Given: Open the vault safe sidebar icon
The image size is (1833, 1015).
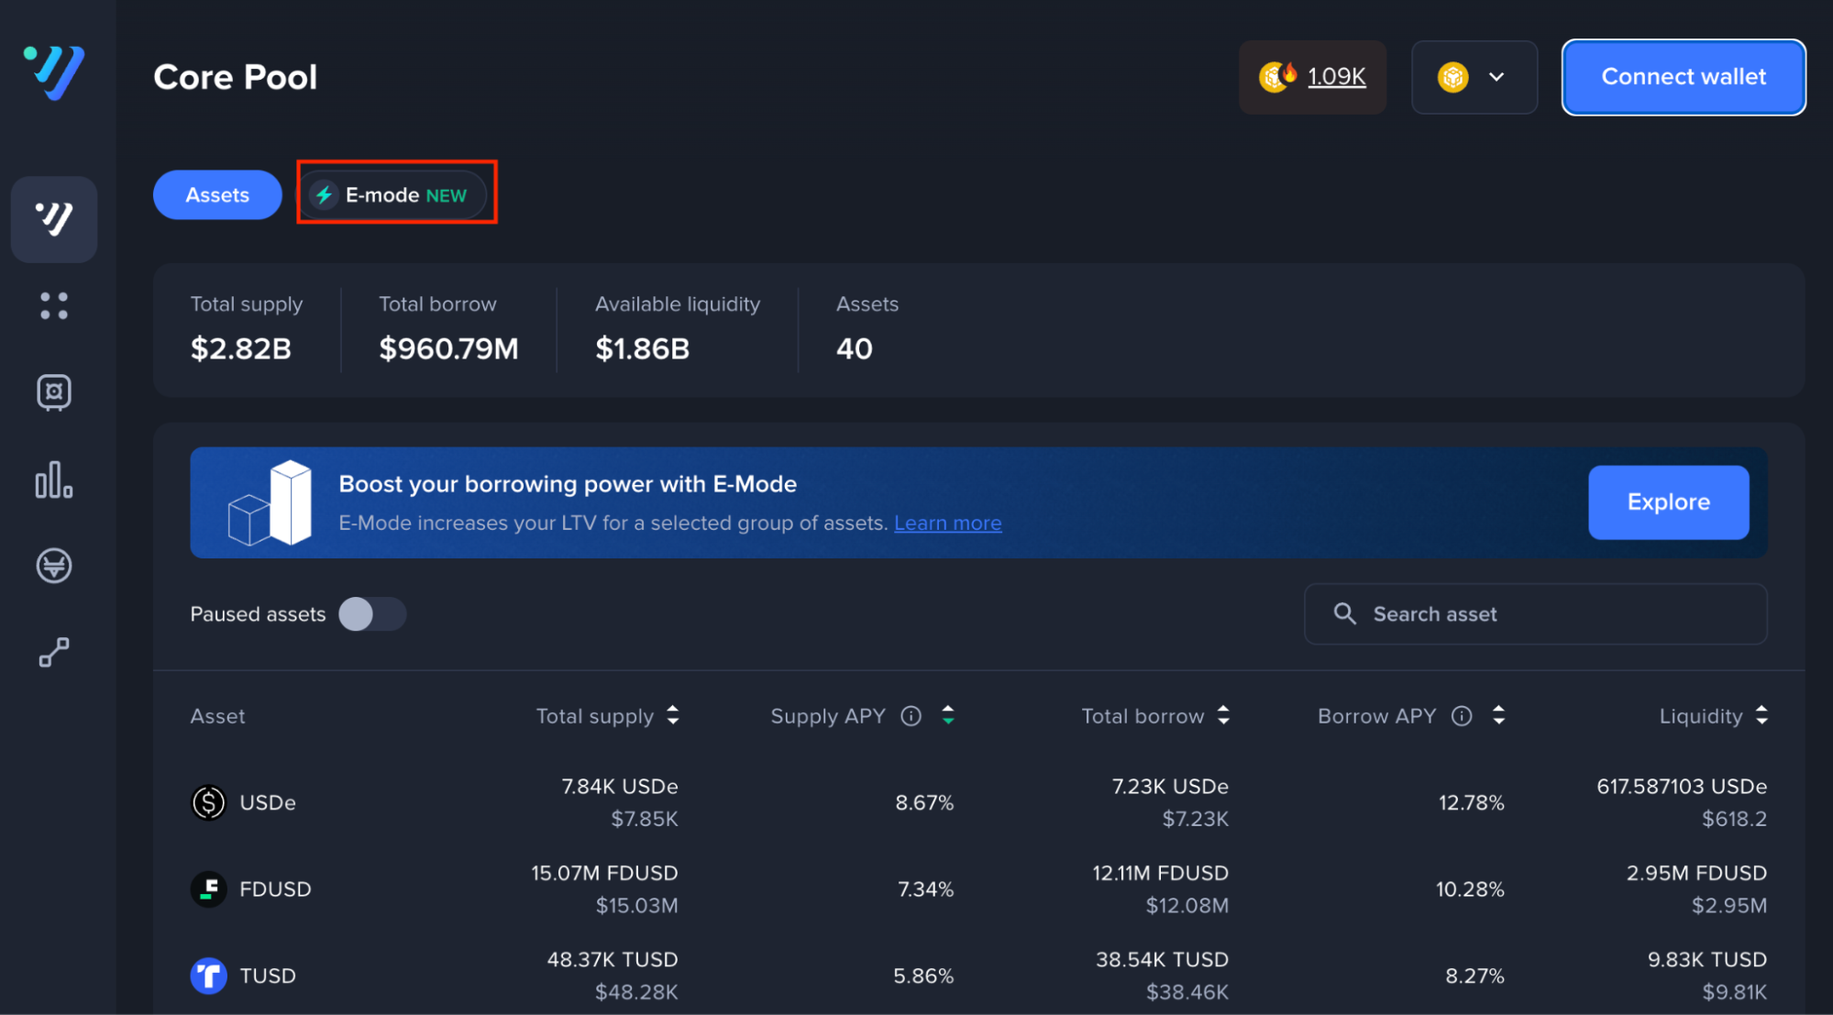Looking at the screenshot, I should [54, 392].
